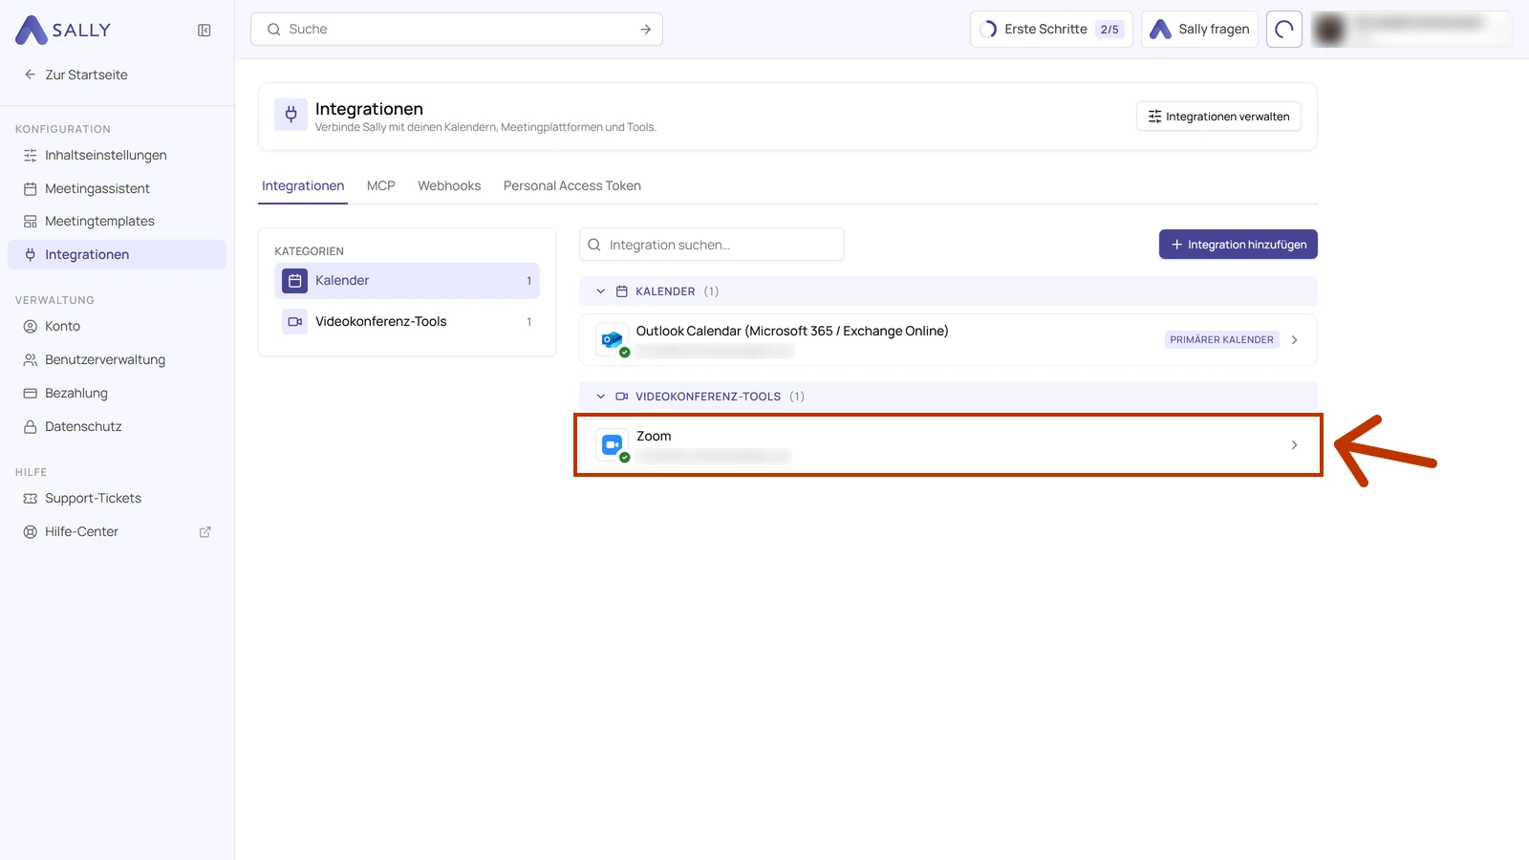Click the blurred user profile avatar

point(1329,29)
